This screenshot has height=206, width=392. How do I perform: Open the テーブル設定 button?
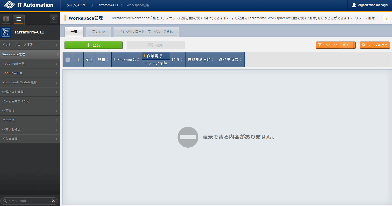pos(375,45)
